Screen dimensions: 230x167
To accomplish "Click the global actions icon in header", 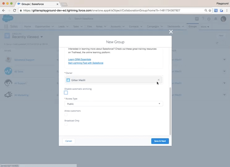I will (197, 19).
